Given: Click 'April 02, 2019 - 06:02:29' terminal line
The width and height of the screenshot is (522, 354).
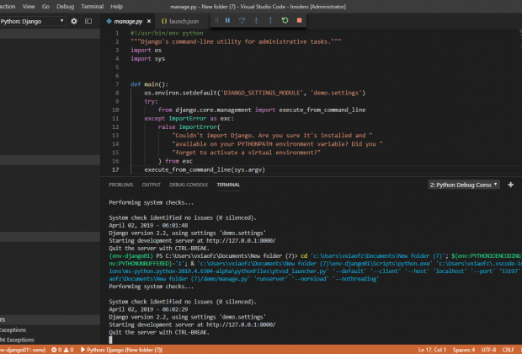Looking at the screenshot, I should 148,309.
